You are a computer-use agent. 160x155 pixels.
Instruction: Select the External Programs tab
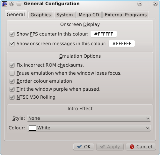(x=126, y=15)
